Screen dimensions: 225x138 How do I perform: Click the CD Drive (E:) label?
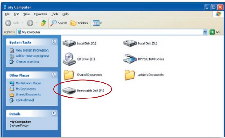tap(86, 59)
